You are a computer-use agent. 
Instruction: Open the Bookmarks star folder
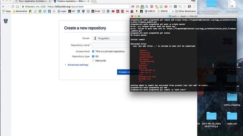click(20, 11)
